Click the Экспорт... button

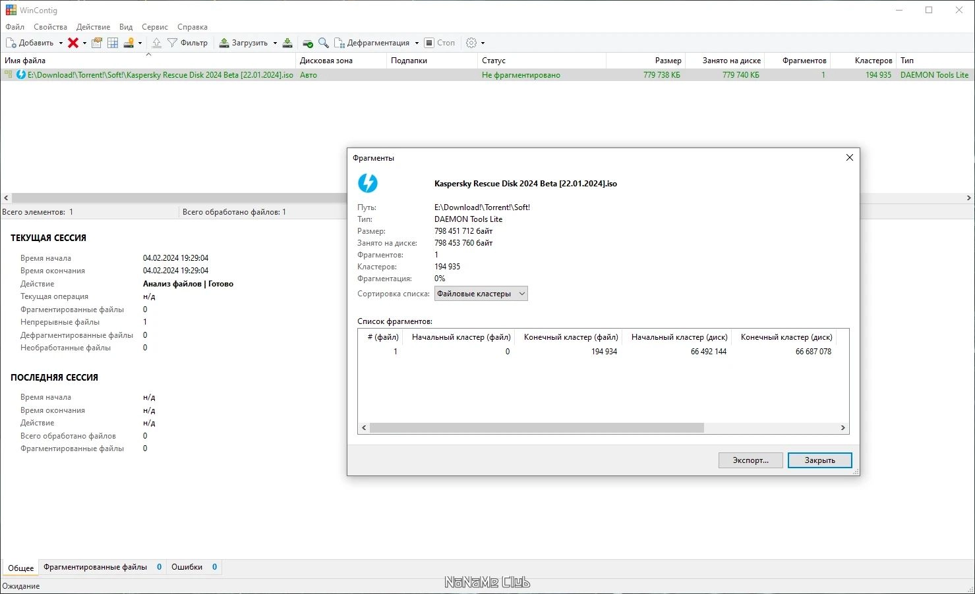click(751, 460)
